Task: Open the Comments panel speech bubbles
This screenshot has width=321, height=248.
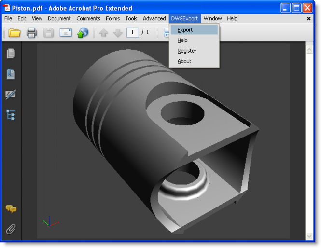Action: tap(11, 209)
